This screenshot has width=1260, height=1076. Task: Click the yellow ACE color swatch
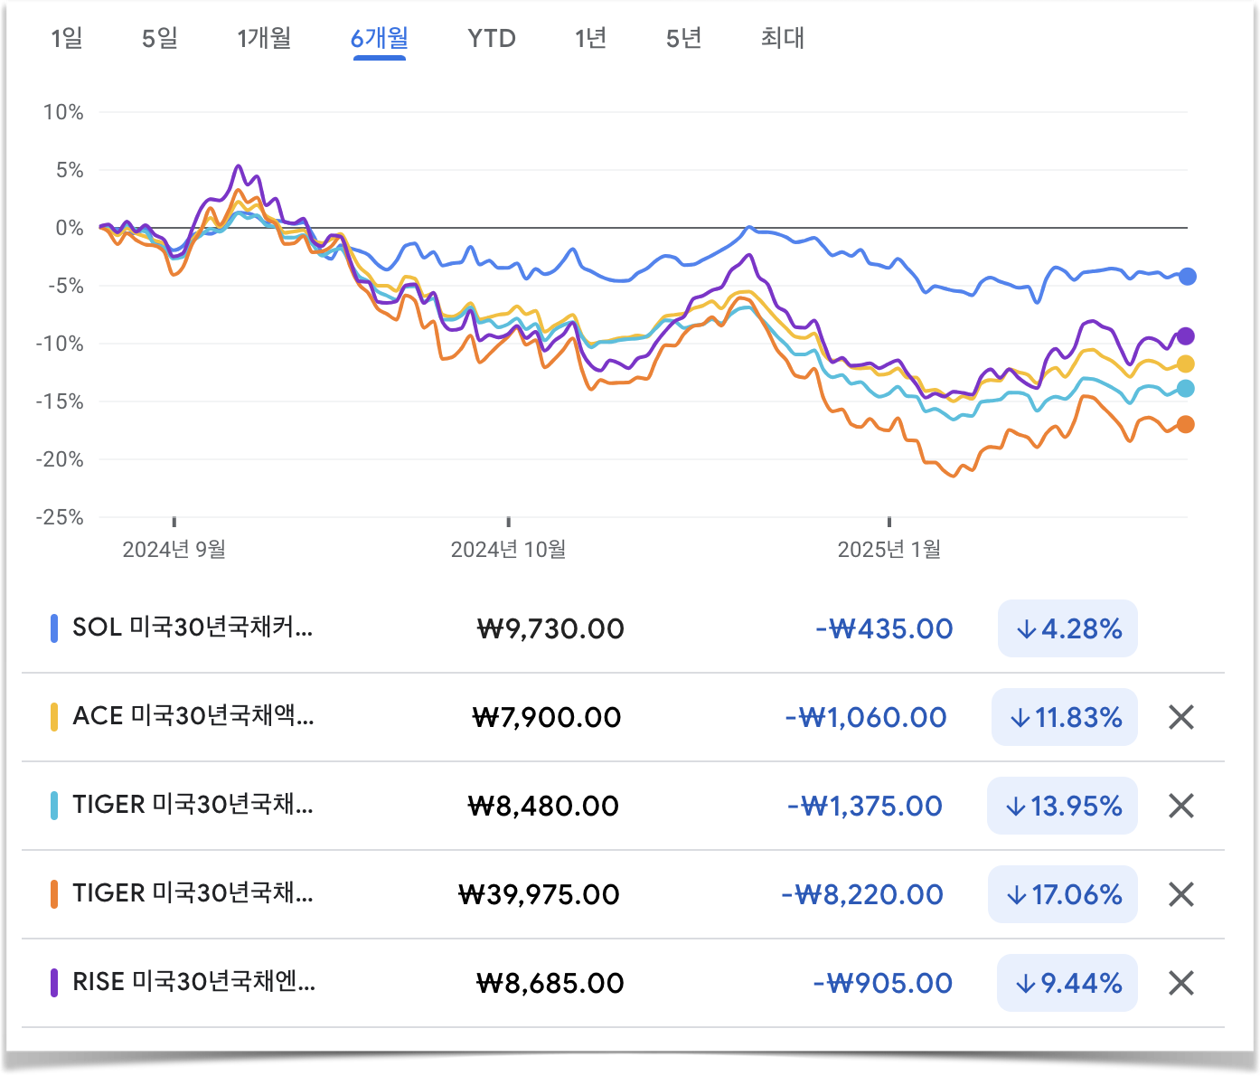click(54, 717)
